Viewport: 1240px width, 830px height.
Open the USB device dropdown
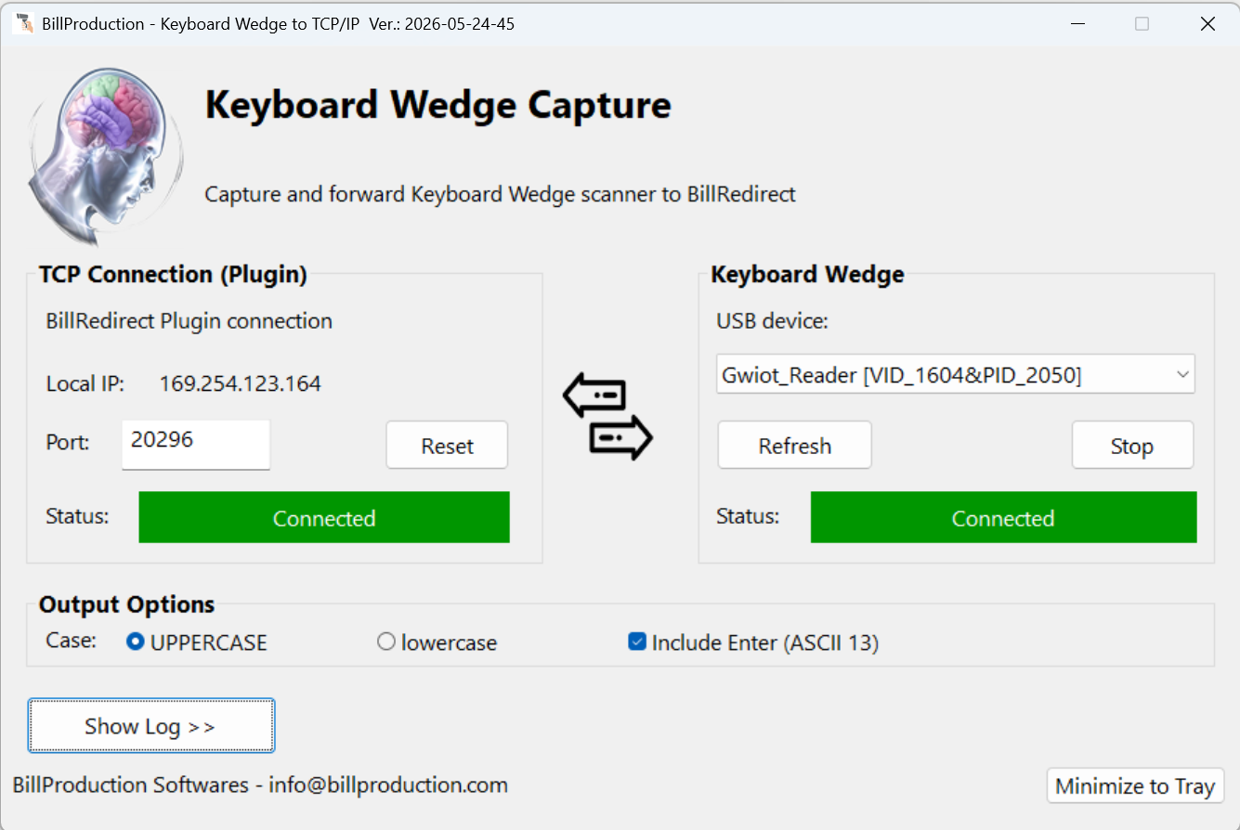[956, 375]
